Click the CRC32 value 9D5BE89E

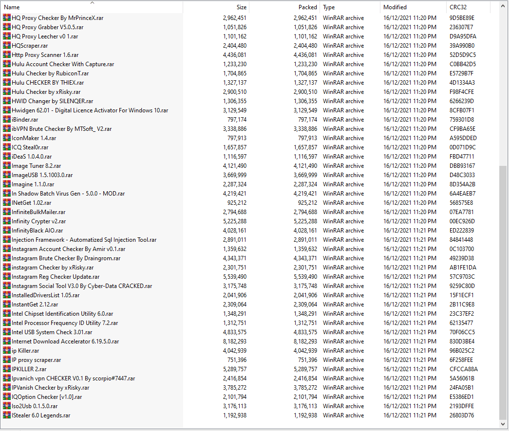tap(462, 18)
